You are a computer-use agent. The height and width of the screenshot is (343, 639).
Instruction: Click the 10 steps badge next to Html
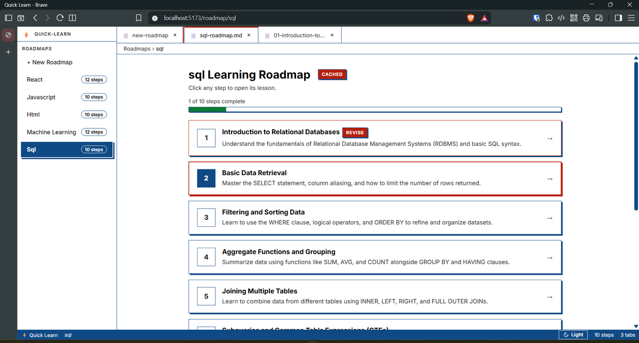pyautogui.click(x=94, y=115)
